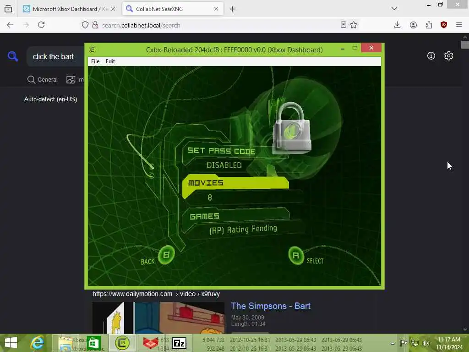The height and width of the screenshot is (352, 469).
Task: Open the SearXNG preferences gear icon
Action: pyautogui.click(x=448, y=55)
